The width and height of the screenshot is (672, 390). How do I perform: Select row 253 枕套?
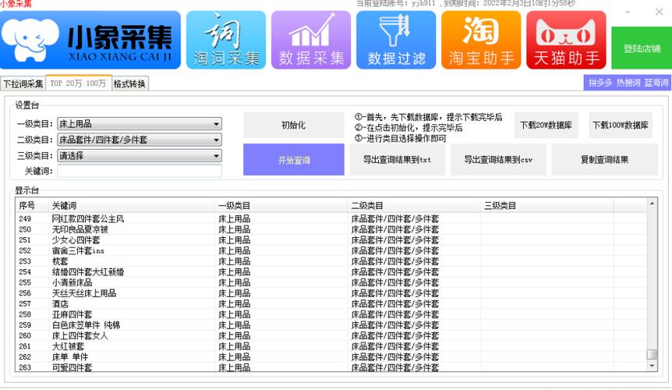[331, 261]
